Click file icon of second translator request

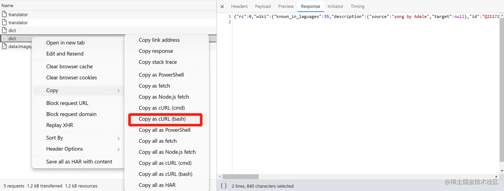(x=4, y=22)
